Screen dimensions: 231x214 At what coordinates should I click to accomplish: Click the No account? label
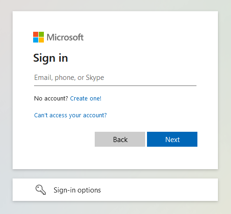pos(51,99)
